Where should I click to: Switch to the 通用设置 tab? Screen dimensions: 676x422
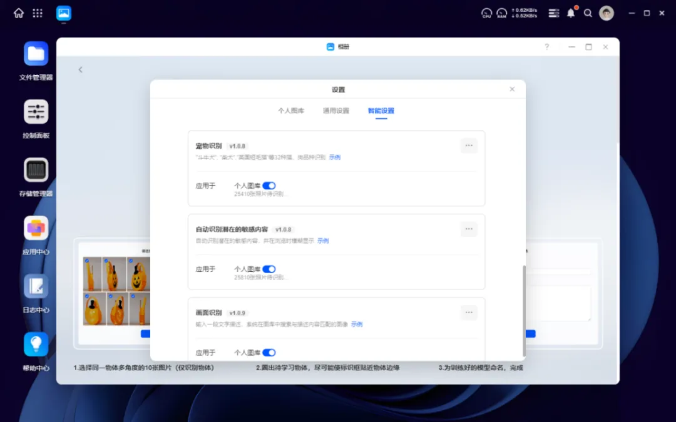click(x=335, y=110)
